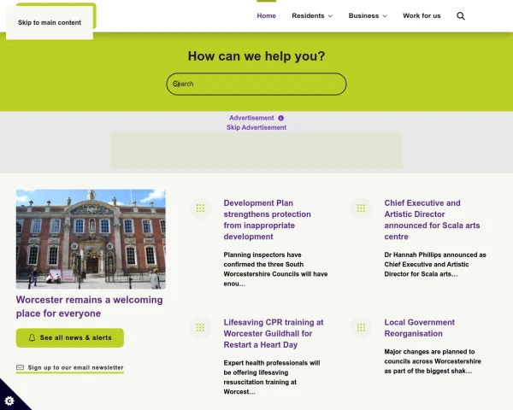Image resolution: width=513 pixels, height=410 pixels.
Task: Click grid icon beside Lifesaving CPR article
Action: (x=200, y=327)
